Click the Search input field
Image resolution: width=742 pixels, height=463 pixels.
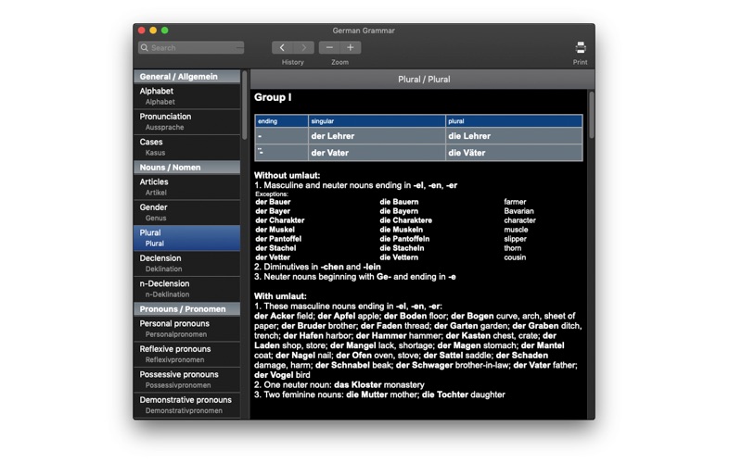191,48
